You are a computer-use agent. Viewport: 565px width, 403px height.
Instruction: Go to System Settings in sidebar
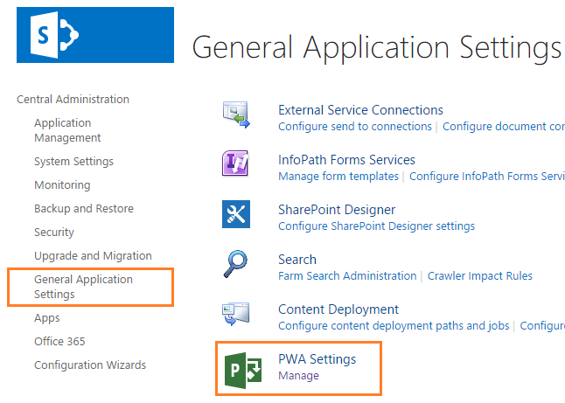click(73, 162)
